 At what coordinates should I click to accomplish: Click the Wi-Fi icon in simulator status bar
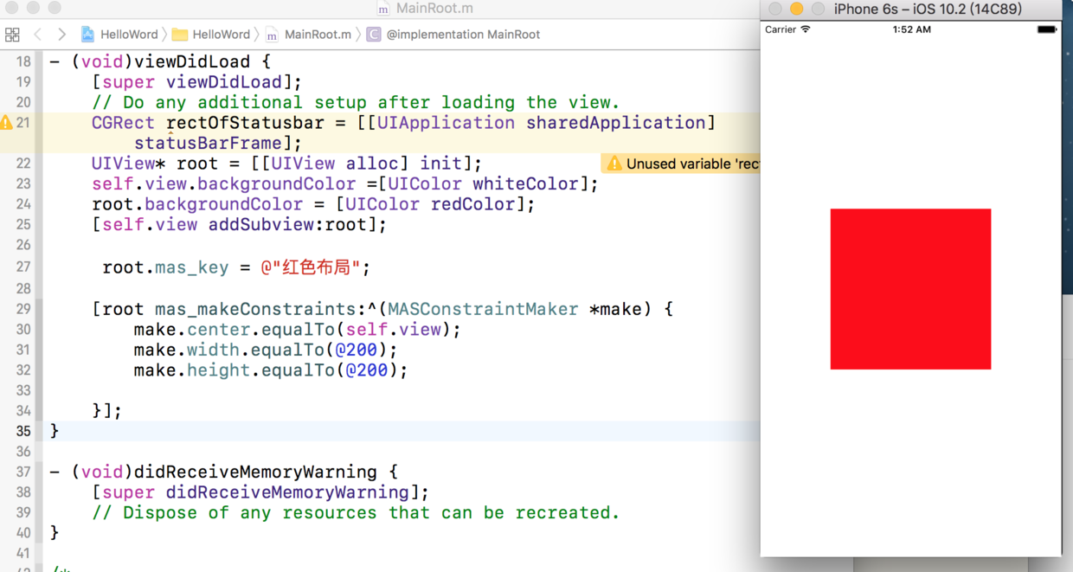(806, 29)
